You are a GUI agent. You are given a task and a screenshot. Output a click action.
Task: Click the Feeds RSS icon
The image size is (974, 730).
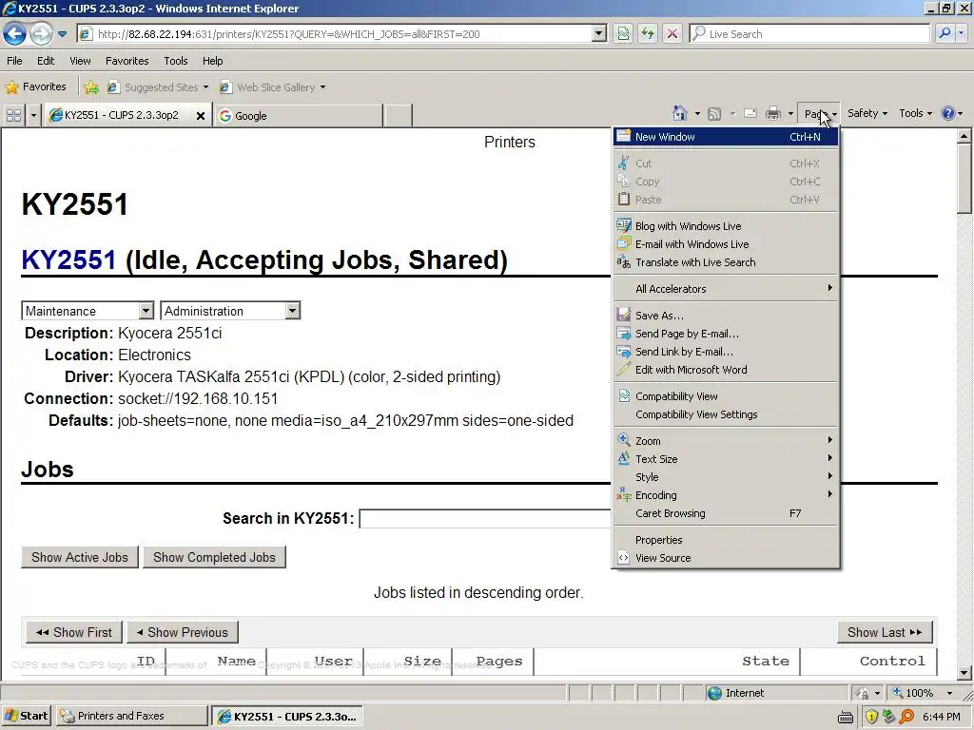pyautogui.click(x=714, y=114)
